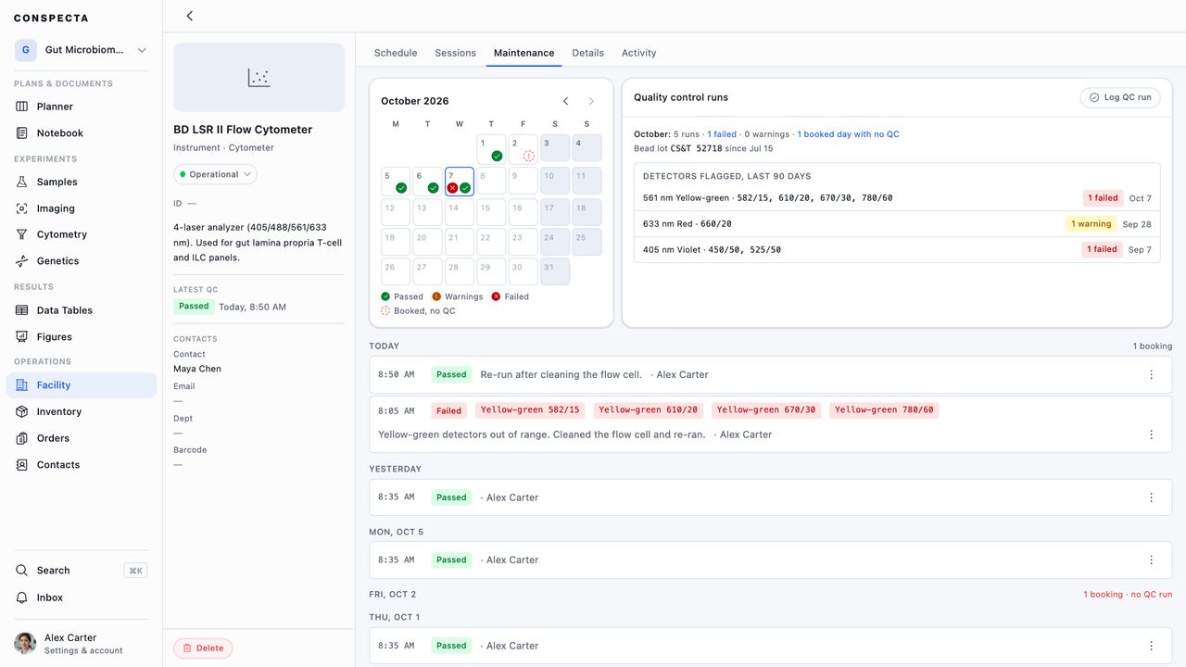Viewport: 1186px width, 667px height.
Task: Open the Inbox
Action: (x=82, y=598)
